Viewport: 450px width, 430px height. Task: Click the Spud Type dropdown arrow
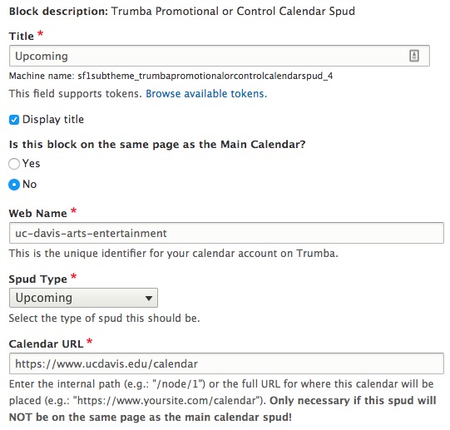pos(149,299)
